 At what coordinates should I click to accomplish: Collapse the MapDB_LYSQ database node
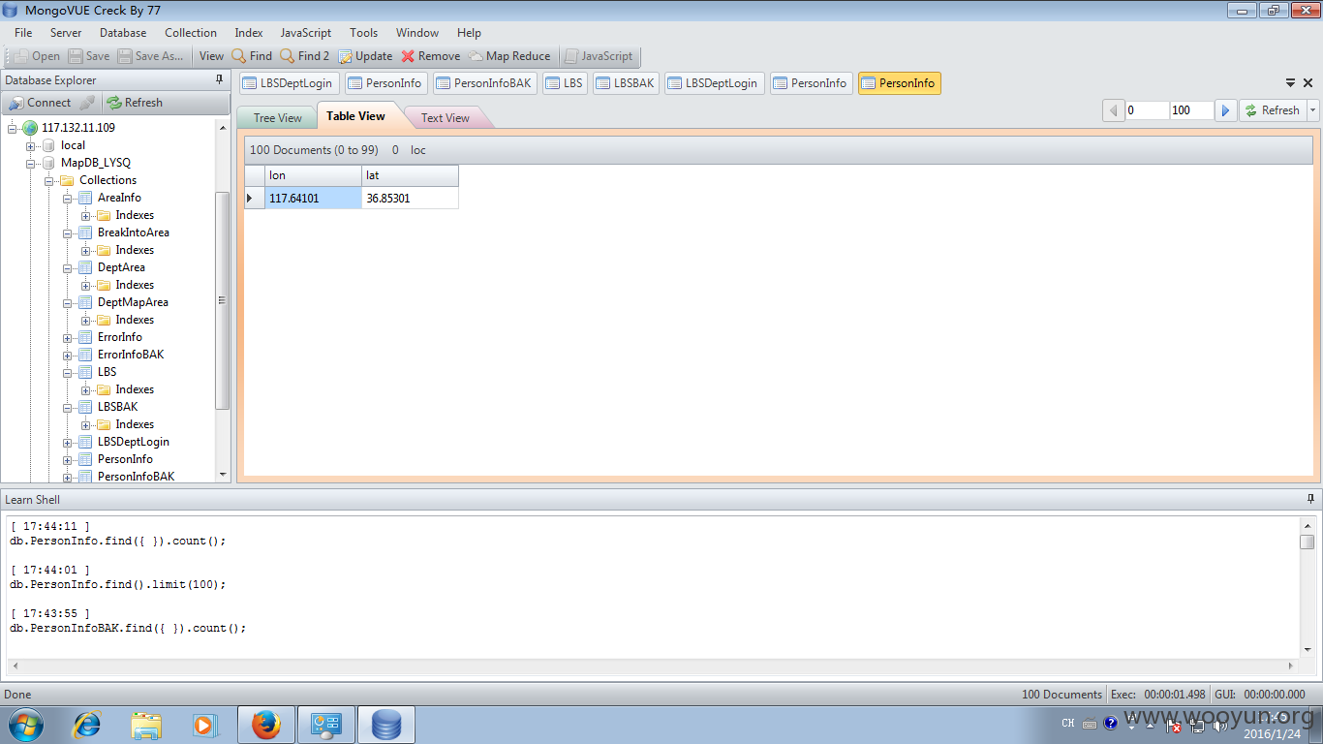coord(31,163)
